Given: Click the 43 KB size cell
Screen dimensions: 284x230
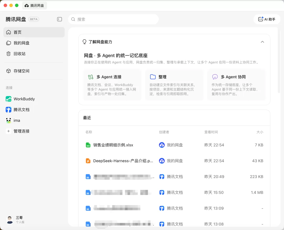Looking at the screenshot, I should 258,161.
